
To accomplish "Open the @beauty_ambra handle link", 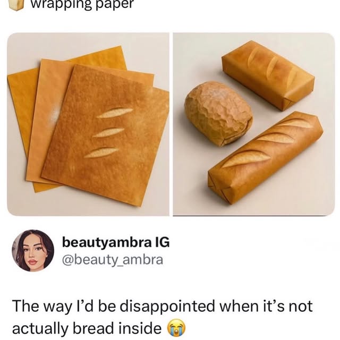I will [113, 260].
